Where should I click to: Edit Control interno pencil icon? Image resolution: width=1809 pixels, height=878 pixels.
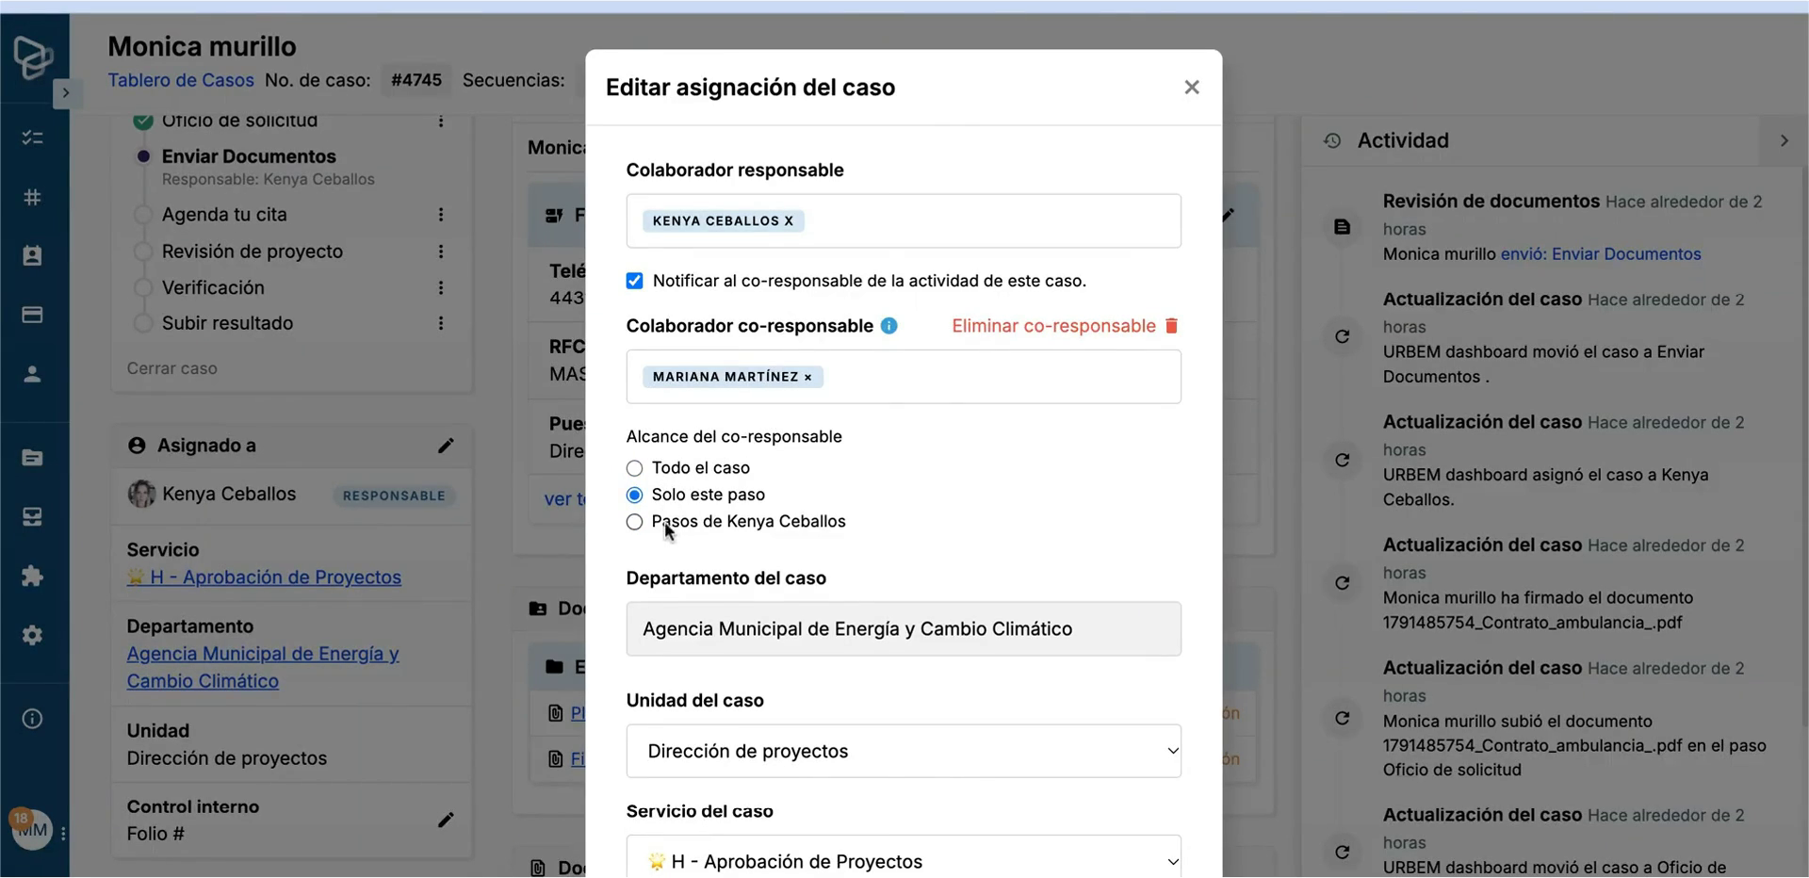446,821
